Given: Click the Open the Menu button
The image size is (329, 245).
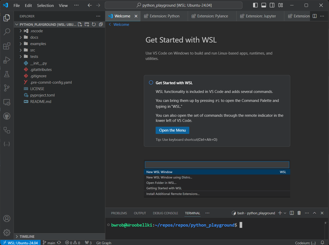Looking at the screenshot, I should [172, 130].
